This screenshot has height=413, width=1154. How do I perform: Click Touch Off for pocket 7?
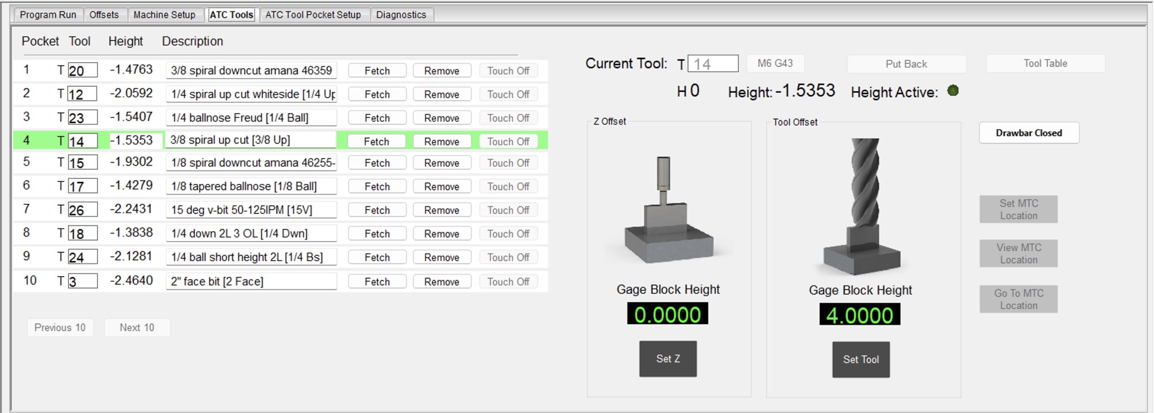coord(508,210)
